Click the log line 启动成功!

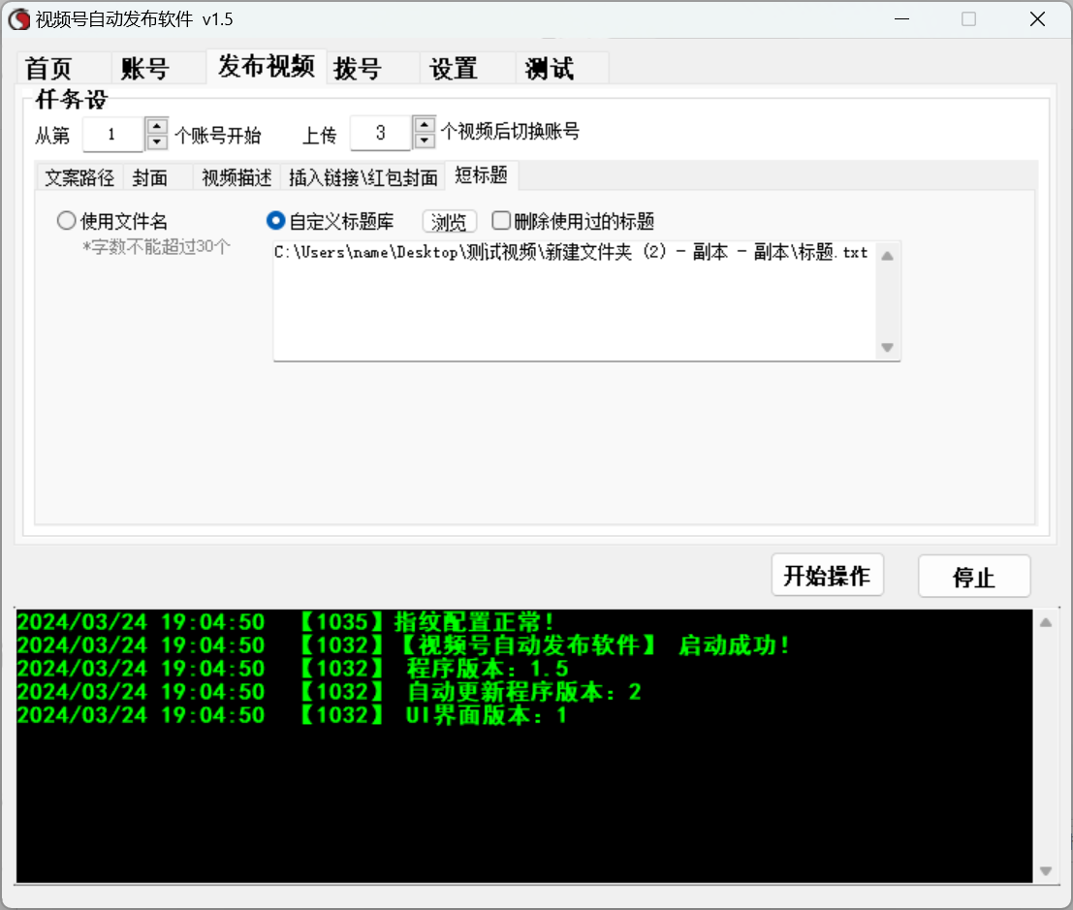(404, 644)
